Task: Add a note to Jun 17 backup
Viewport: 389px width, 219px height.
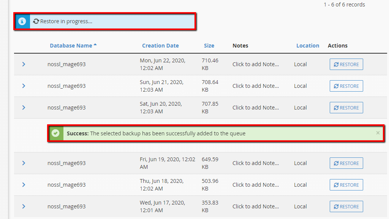Action: coord(256,206)
